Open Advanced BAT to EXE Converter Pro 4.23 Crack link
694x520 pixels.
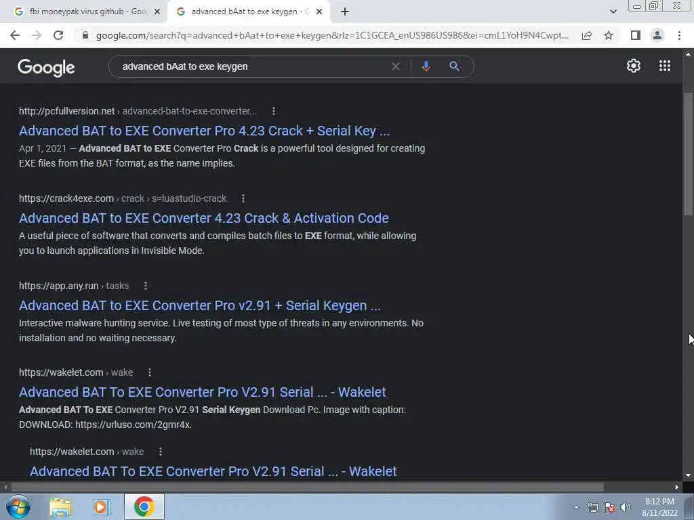click(204, 131)
